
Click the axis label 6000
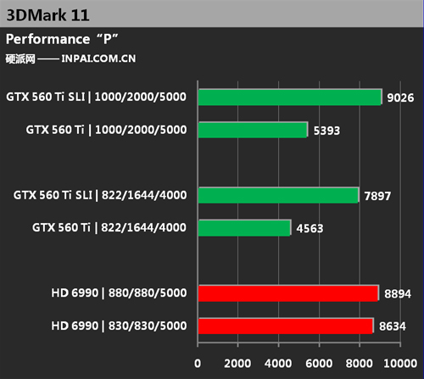point(319,364)
